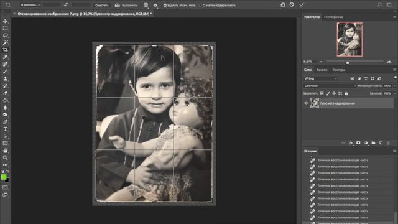Open the layer filter type dropdown
Screen dimensions: 398x224
coord(321,78)
